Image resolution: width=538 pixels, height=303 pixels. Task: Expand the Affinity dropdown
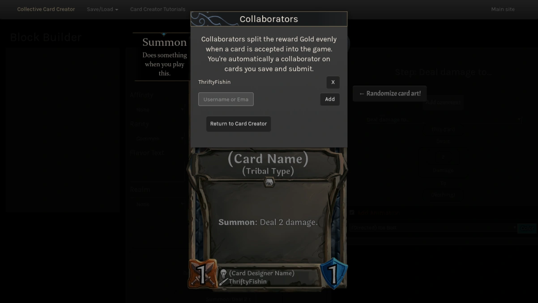[x=158, y=109]
